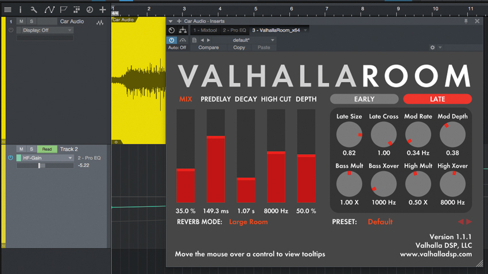Select the LATE reverb tab
Viewport: 488px width, 274px height.
[437, 99]
